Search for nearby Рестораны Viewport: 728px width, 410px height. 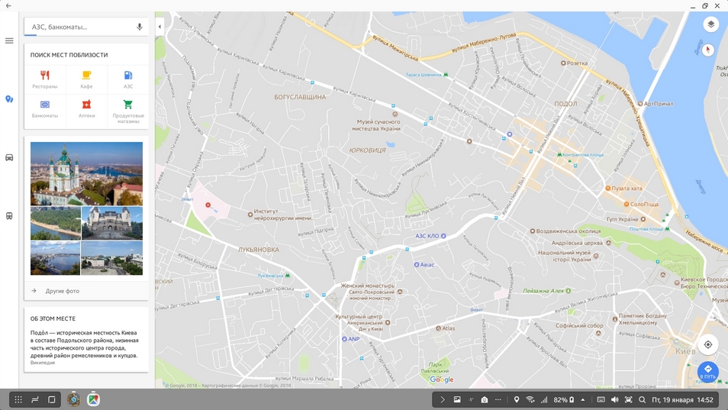(x=45, y=79)
